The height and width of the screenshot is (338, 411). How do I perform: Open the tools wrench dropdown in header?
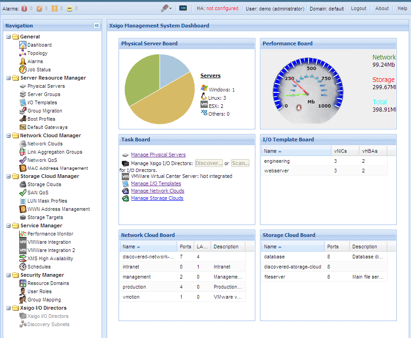click(166, 8)
